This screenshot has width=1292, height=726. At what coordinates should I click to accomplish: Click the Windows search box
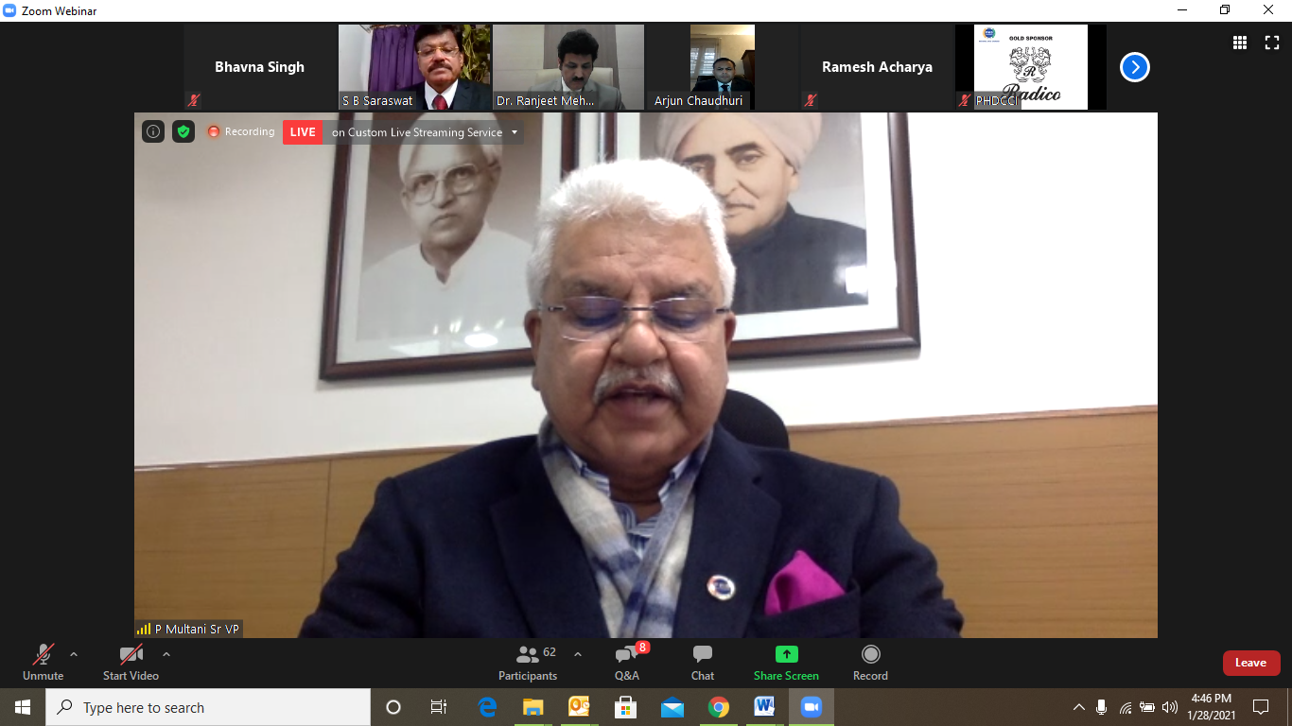point(208,707)
